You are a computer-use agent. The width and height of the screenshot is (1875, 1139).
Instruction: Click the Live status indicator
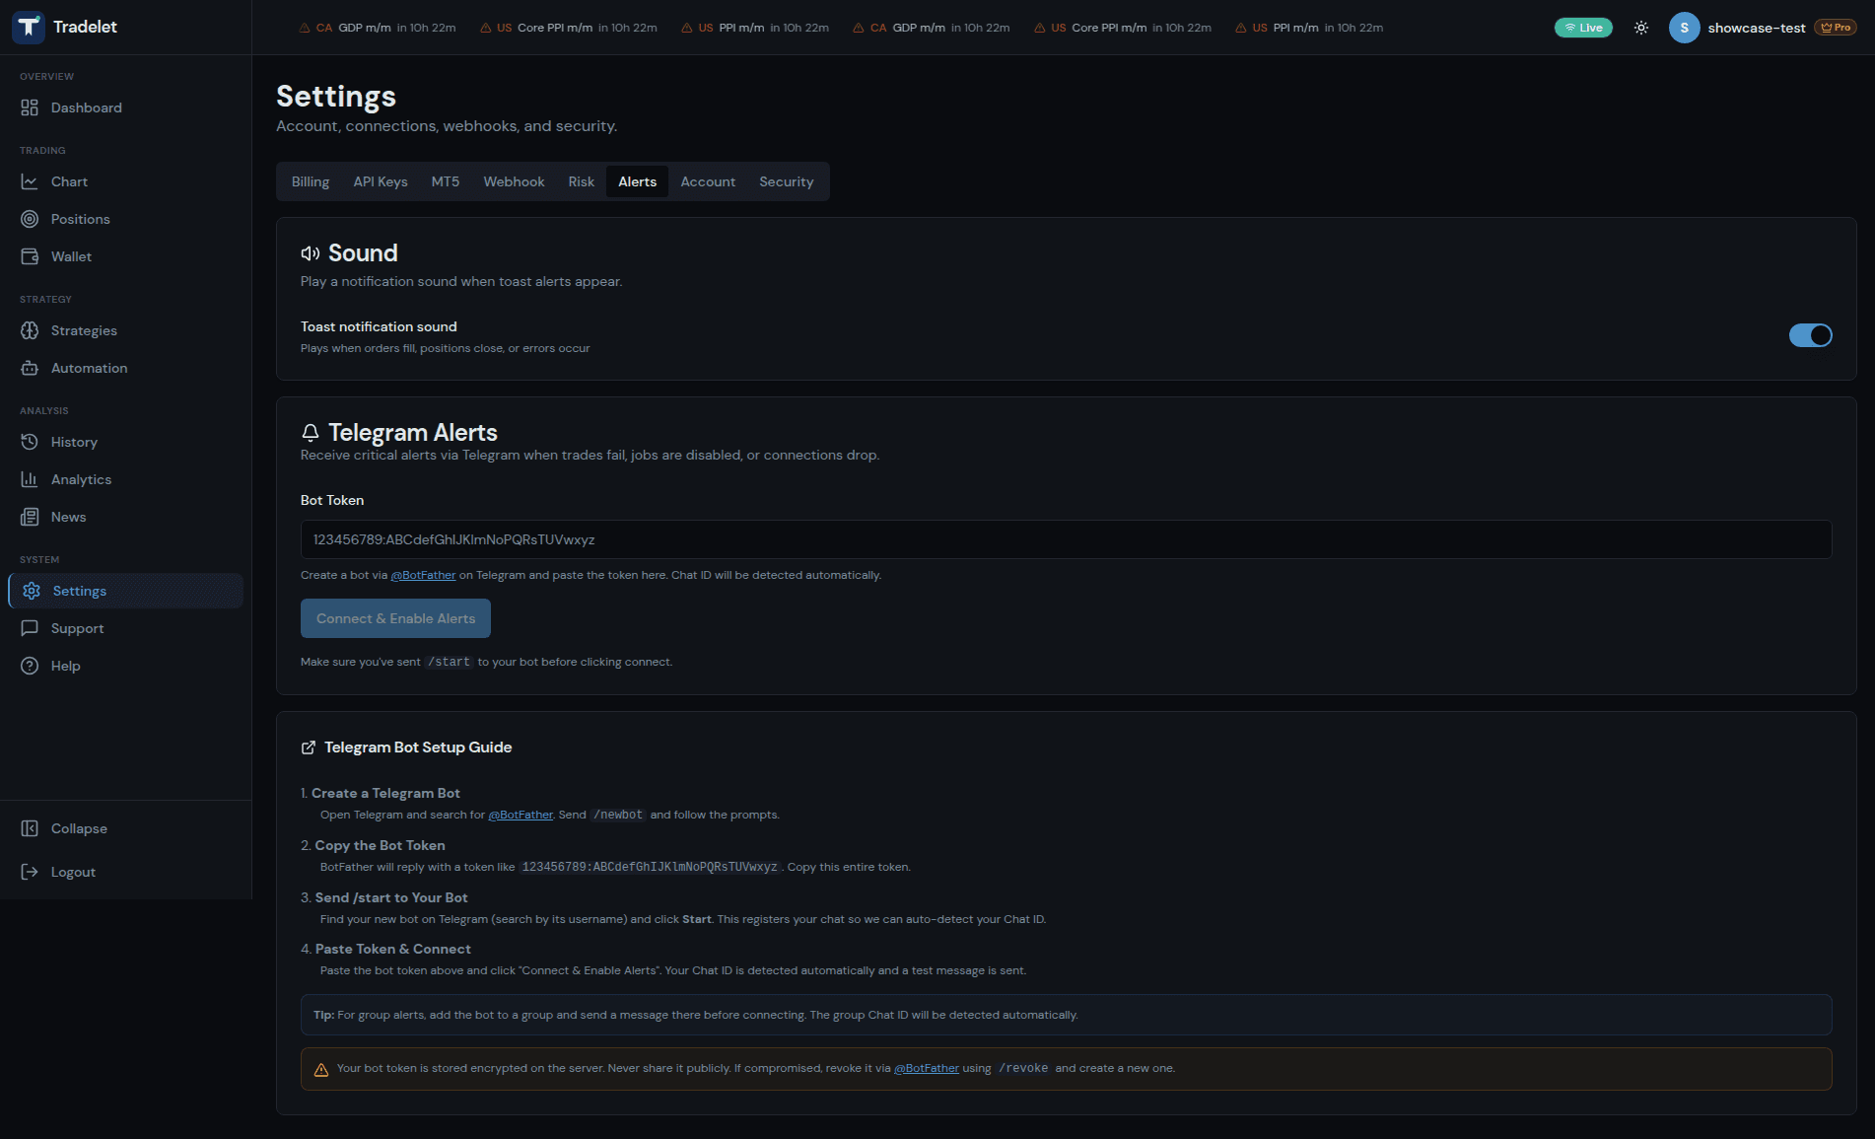point(1583,28)
